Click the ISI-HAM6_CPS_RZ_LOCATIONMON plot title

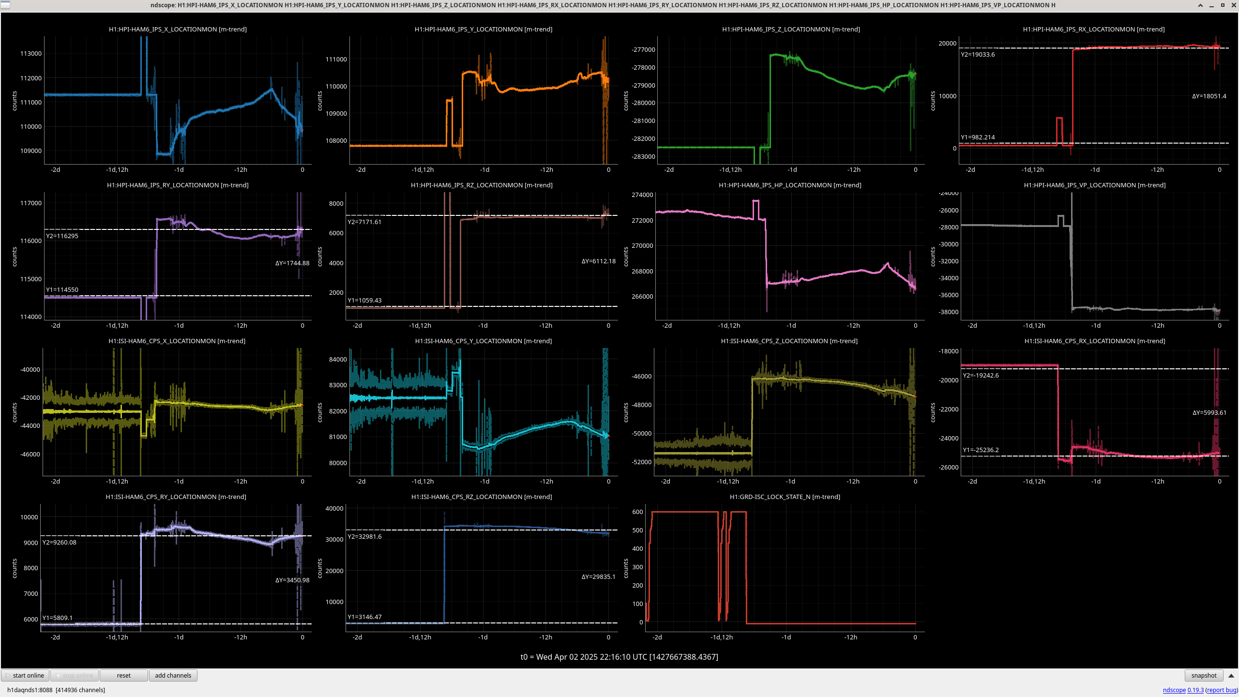(x=481, y=497)
